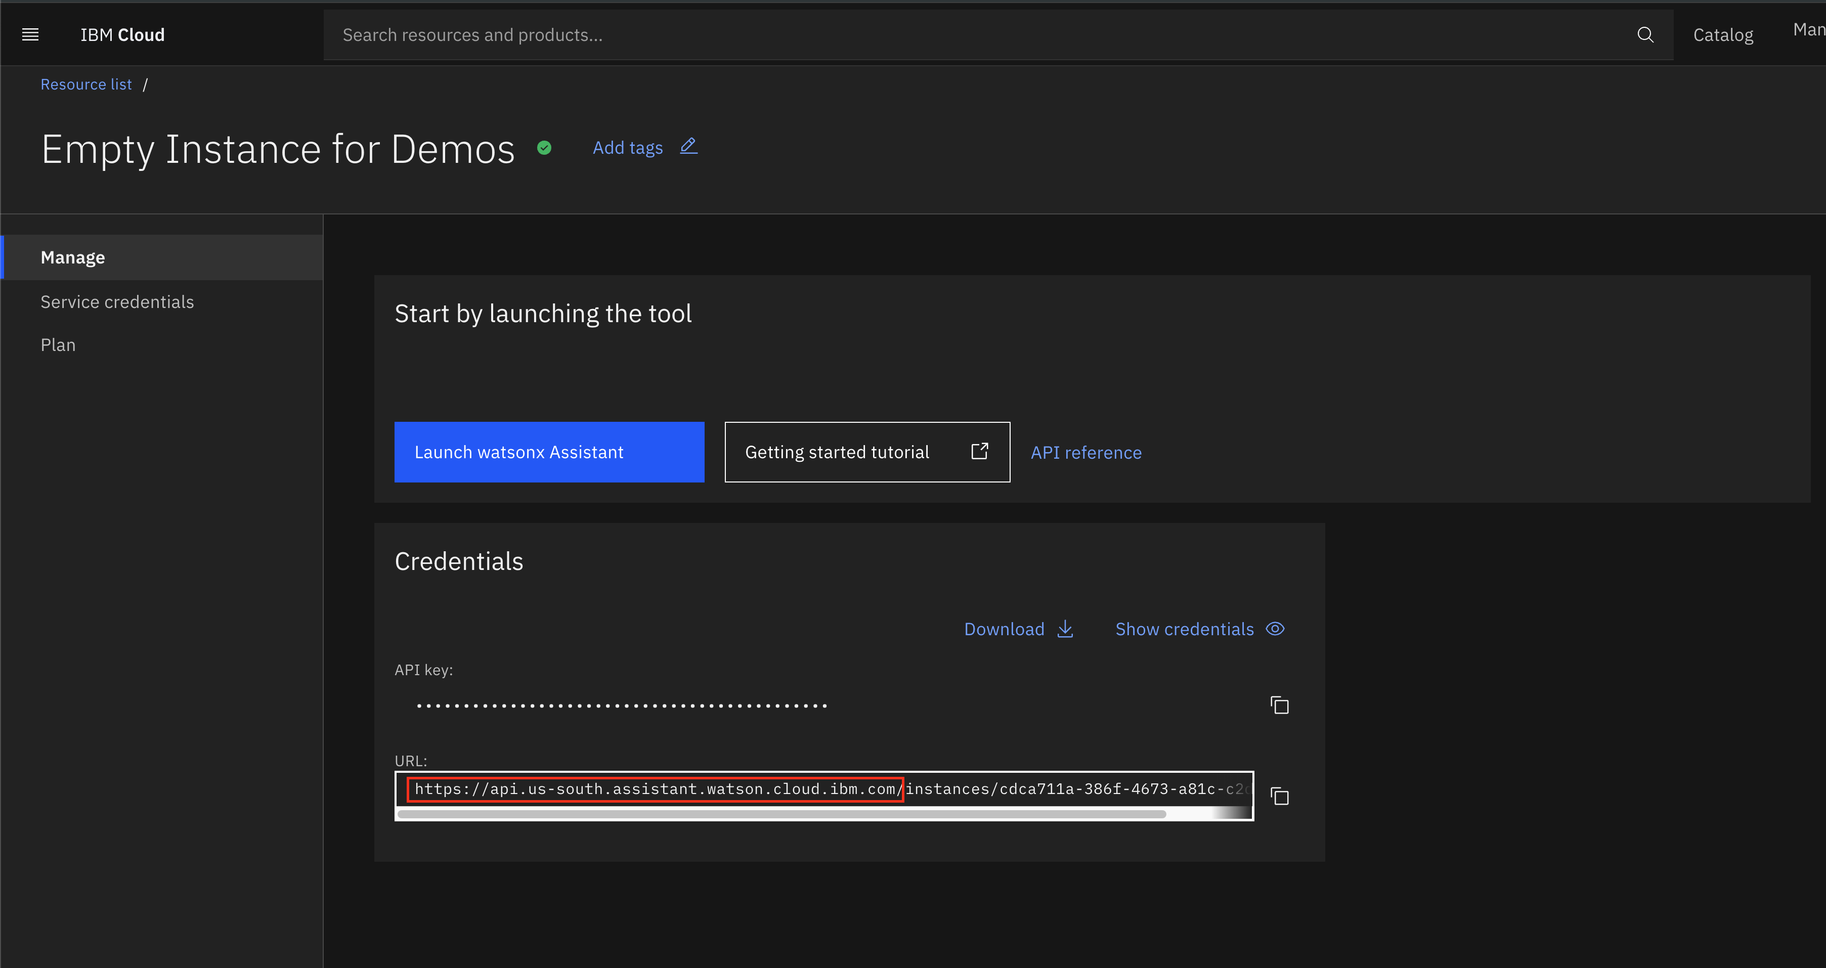This screenshot has width=1826, height=968.
Task: Select the Manage sidebar tab
Action: 162,257
